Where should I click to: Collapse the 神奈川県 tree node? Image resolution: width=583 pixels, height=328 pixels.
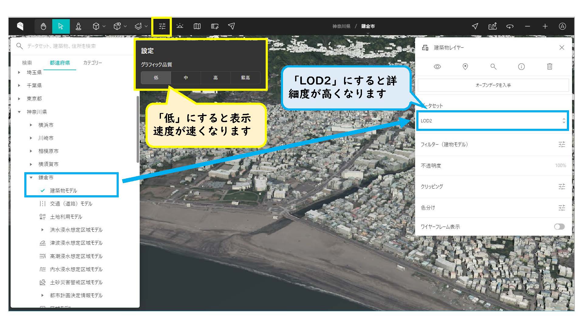coord(19,112)
